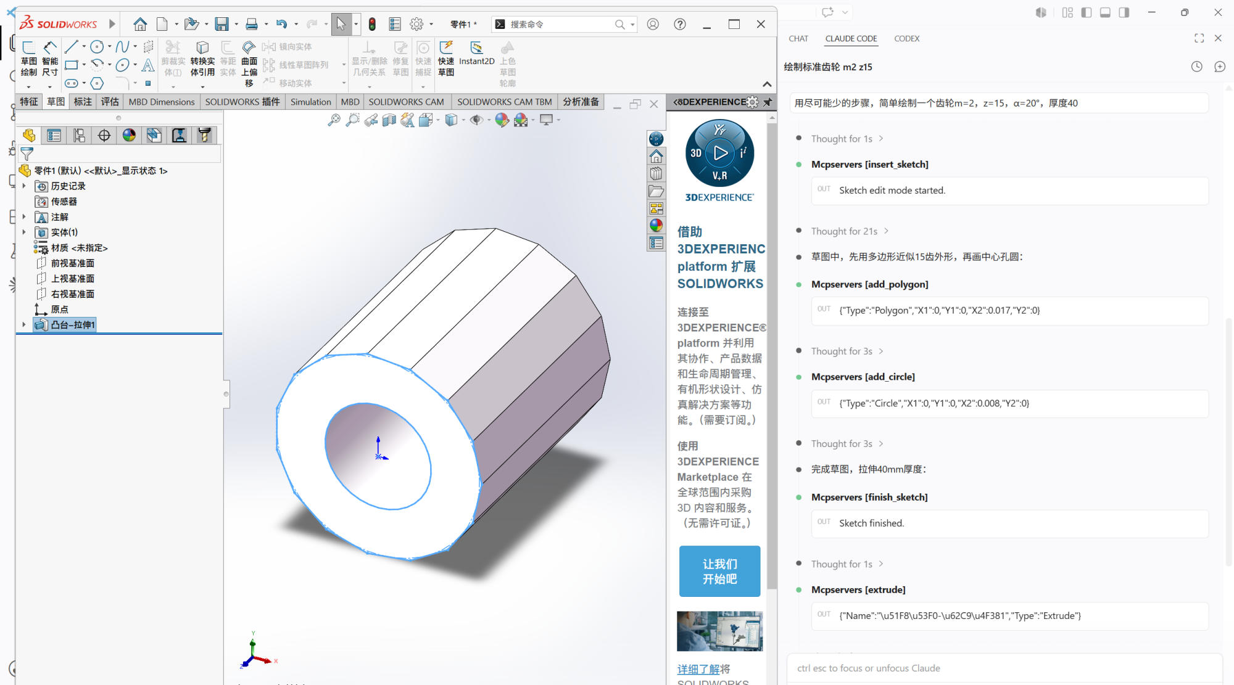The image size is (1234, 685).
Task: Expand the 历史记录 tree node
Action: (x=24, y=186)
